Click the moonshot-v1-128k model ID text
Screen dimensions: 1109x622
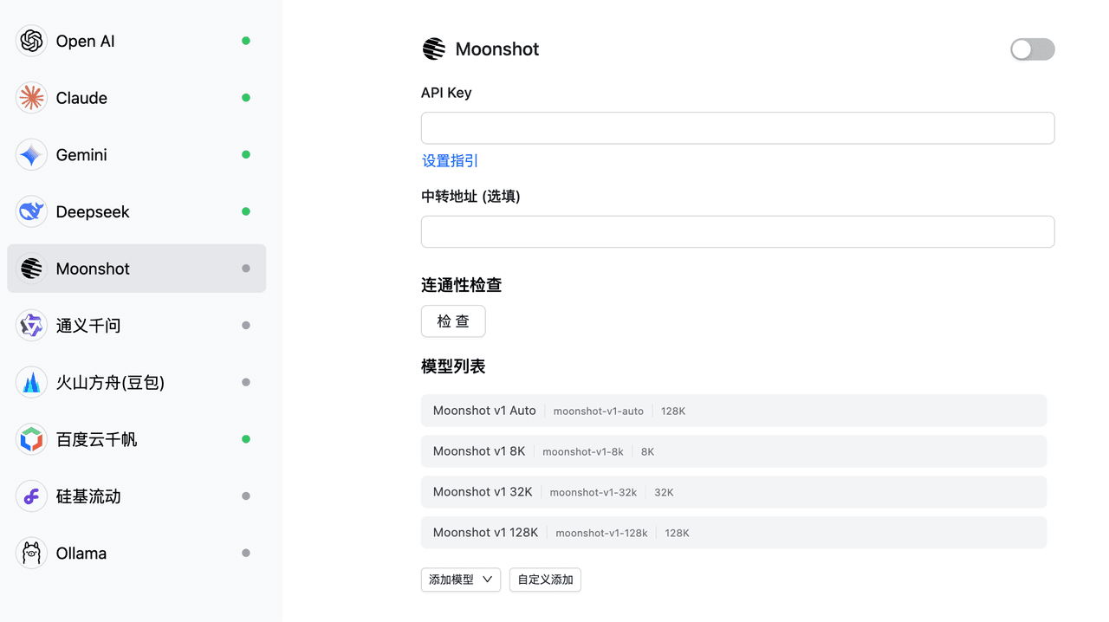coord(602,534)
